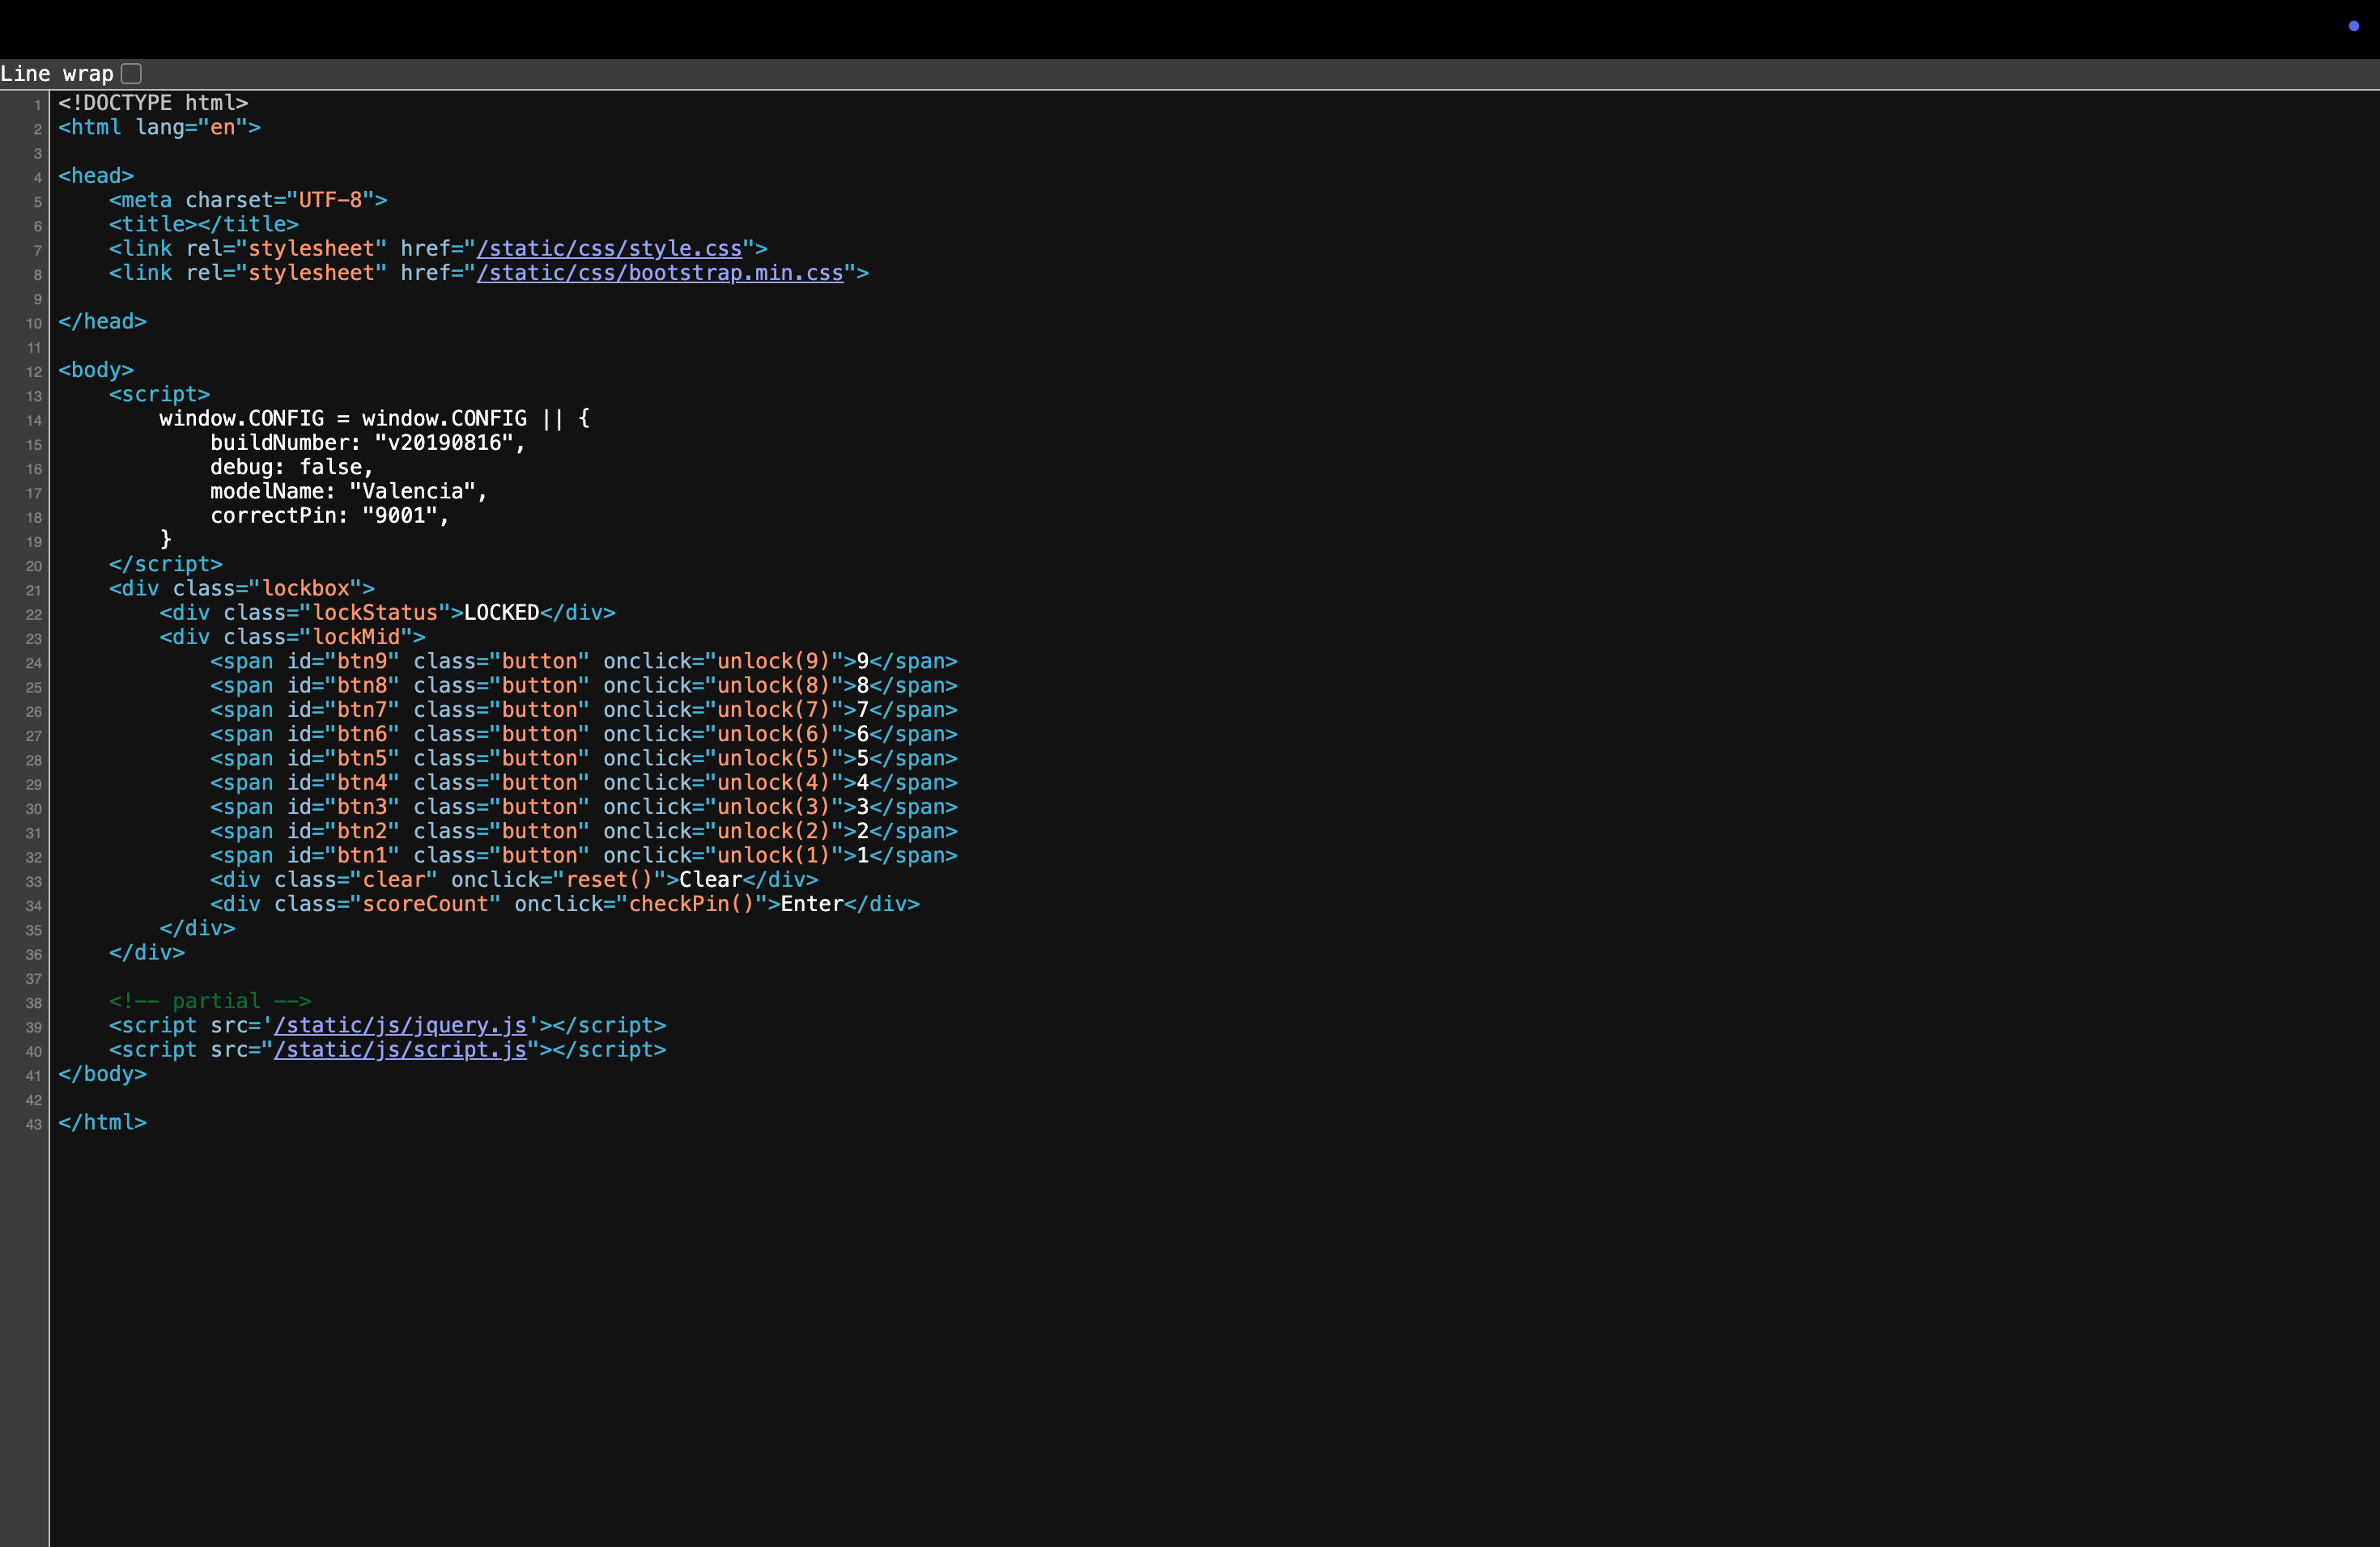Image resolution: width=2380 pixels, height=1547 pixels.
Task: Click the correctPin "9001" value text
Action: [400, 515]
